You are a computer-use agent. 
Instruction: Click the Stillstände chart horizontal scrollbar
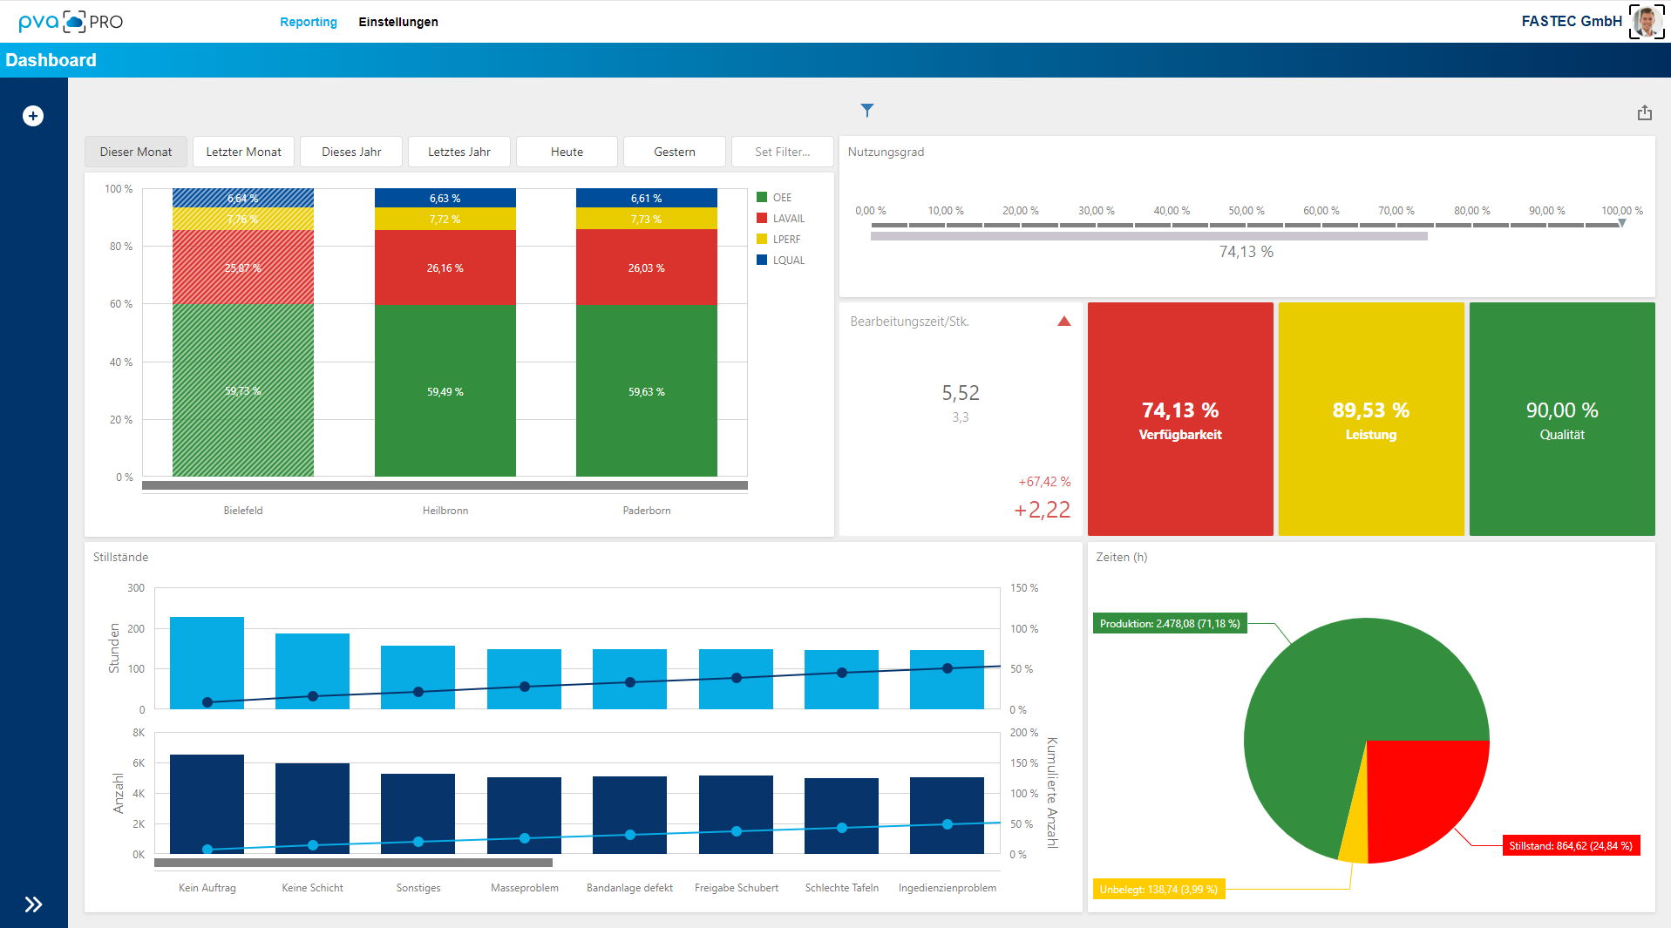point(353,863)
